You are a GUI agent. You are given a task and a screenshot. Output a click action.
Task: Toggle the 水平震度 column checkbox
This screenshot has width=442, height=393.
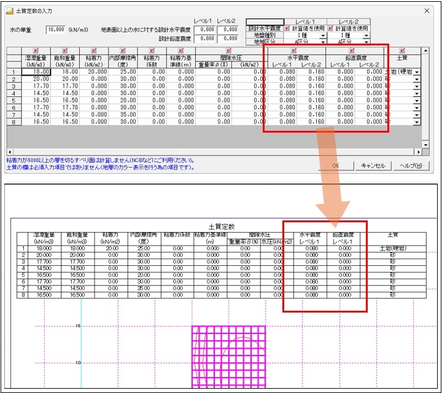(x=293, y=50)
